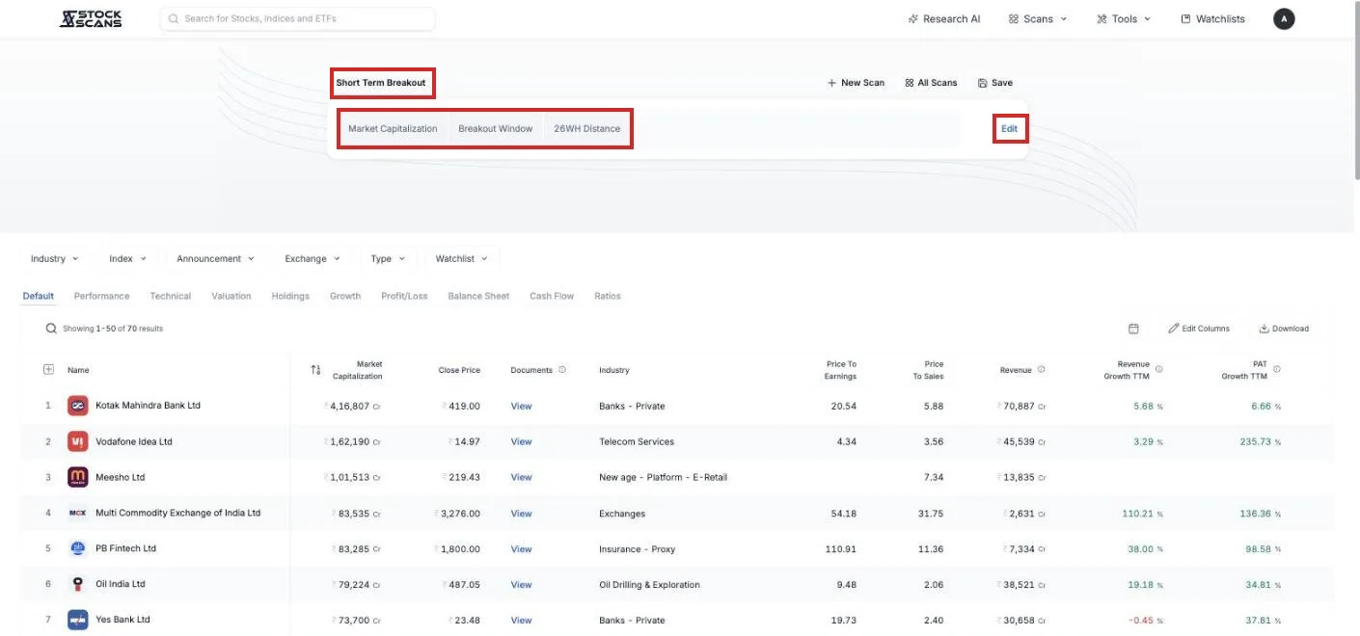Click the Close Price column header
The width and height of the screenshot is (1360, 636).
[459, 370]
